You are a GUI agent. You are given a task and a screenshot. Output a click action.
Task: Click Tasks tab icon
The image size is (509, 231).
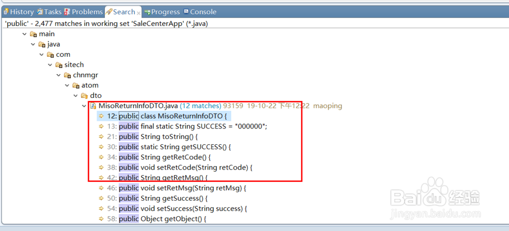click(40, 12)
